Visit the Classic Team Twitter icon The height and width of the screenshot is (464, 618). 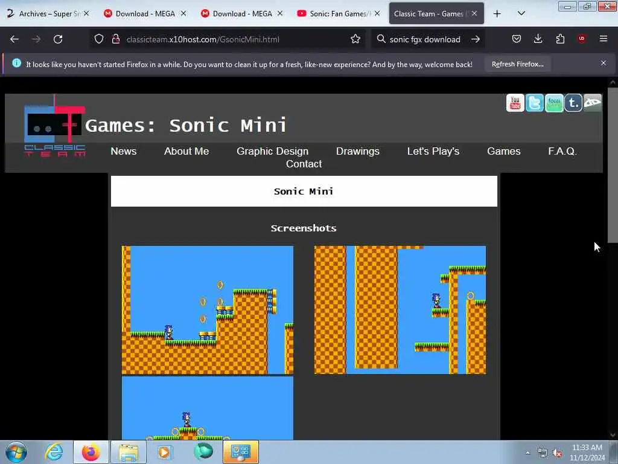tap(535, 103)
